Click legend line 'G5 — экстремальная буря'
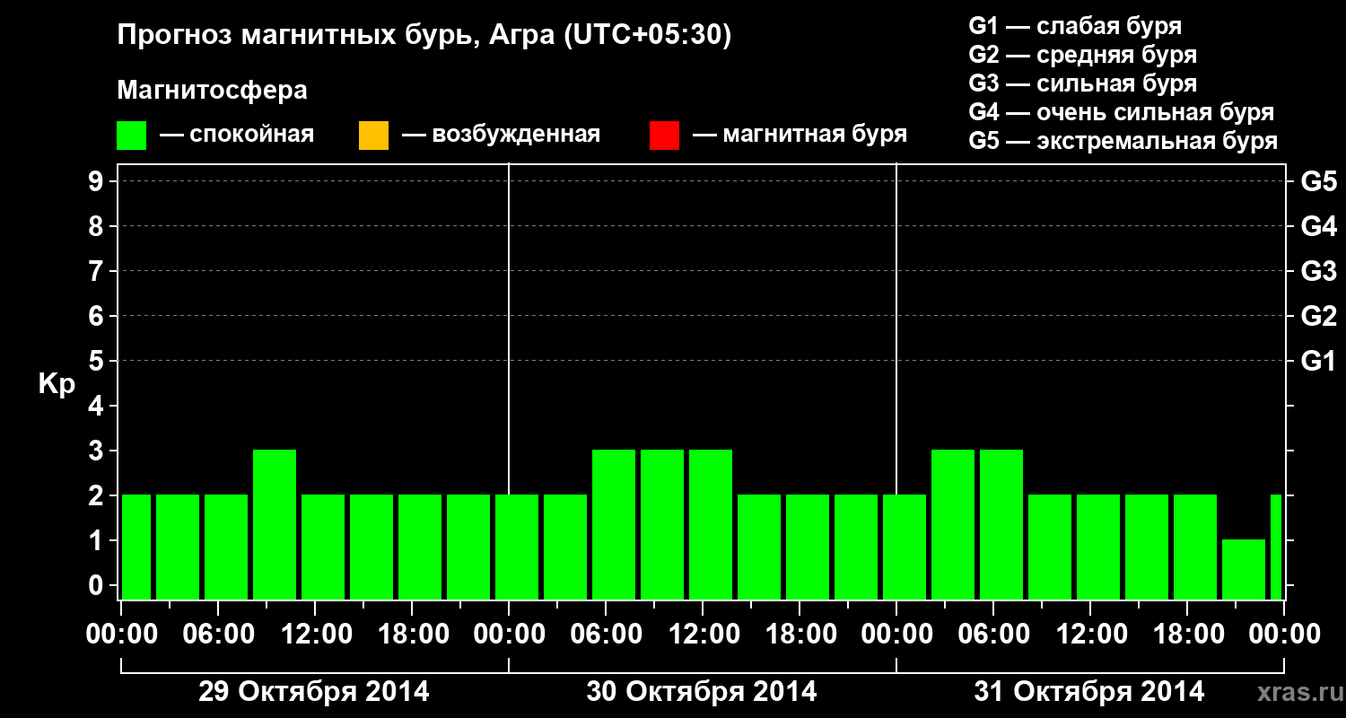This screenshot has height=718, width=1346. point(1123,141)
